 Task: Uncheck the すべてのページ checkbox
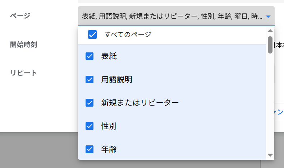pos(92,34)
